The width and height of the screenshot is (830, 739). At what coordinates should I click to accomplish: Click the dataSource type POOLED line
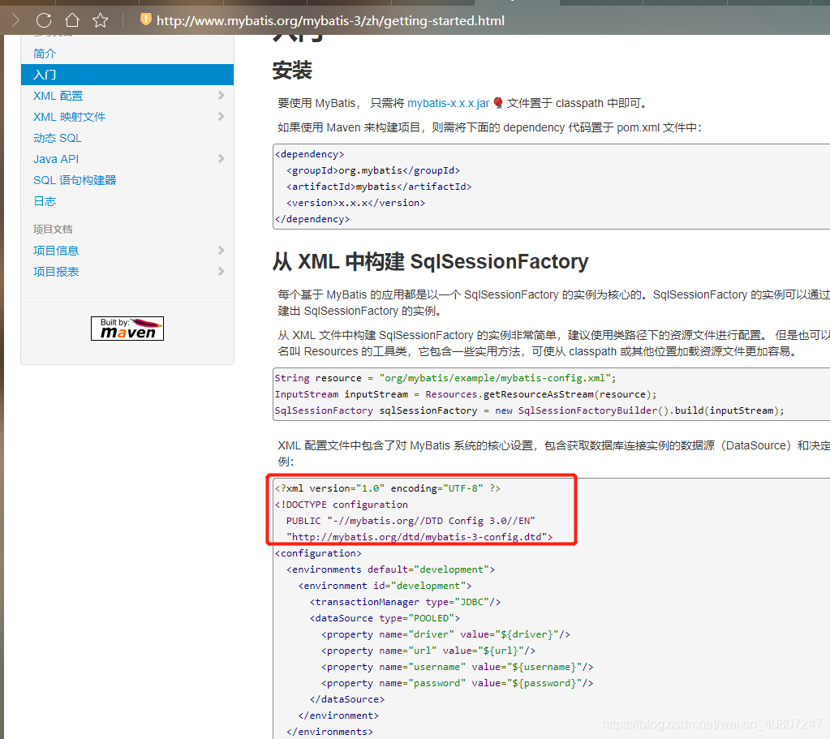[x=385, y=618]
